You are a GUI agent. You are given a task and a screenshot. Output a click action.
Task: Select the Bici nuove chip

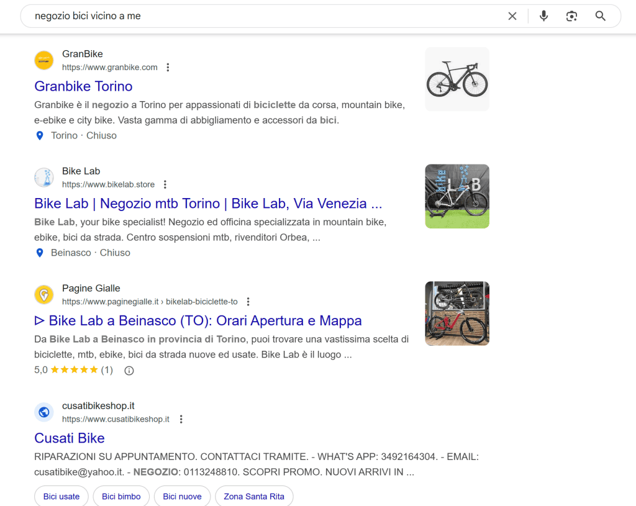click(182, 496)
